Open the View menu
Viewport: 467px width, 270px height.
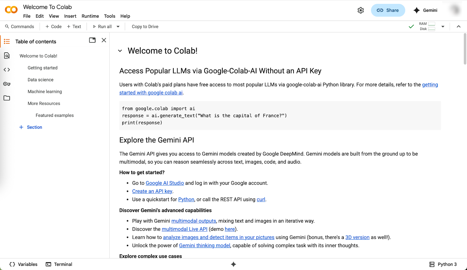54,16
